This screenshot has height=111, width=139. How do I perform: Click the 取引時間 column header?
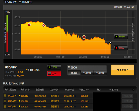[x=40, y=90]
